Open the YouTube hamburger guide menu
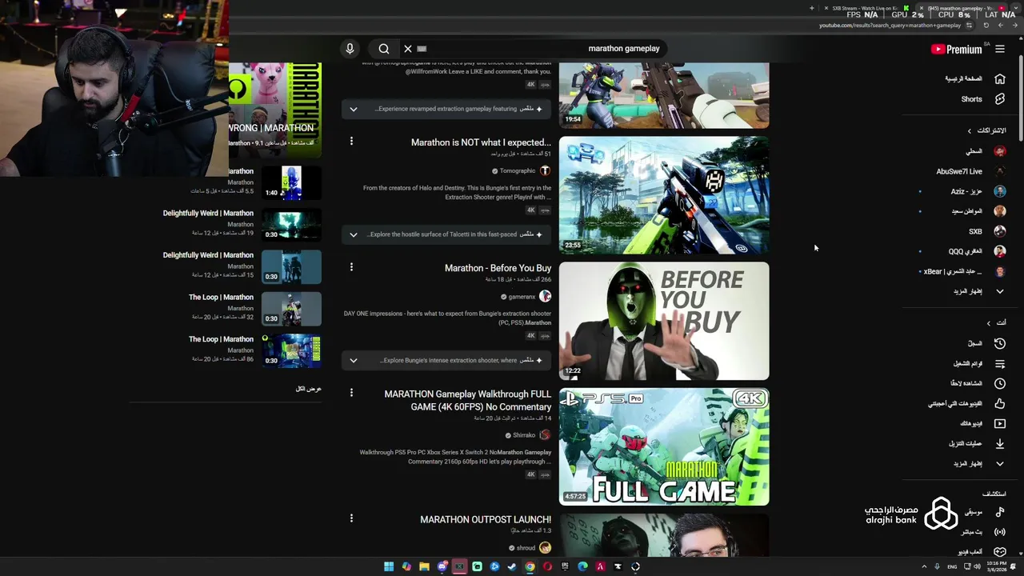Image resolution: width=1024 pixels, height=576 pixels. (1000, 49)
